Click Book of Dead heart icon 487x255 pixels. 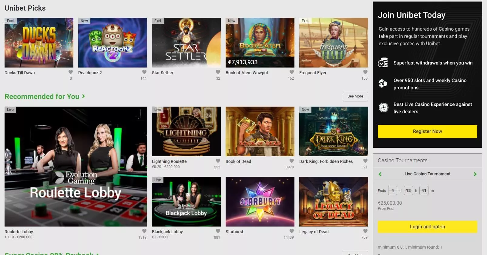click(292, 161)
